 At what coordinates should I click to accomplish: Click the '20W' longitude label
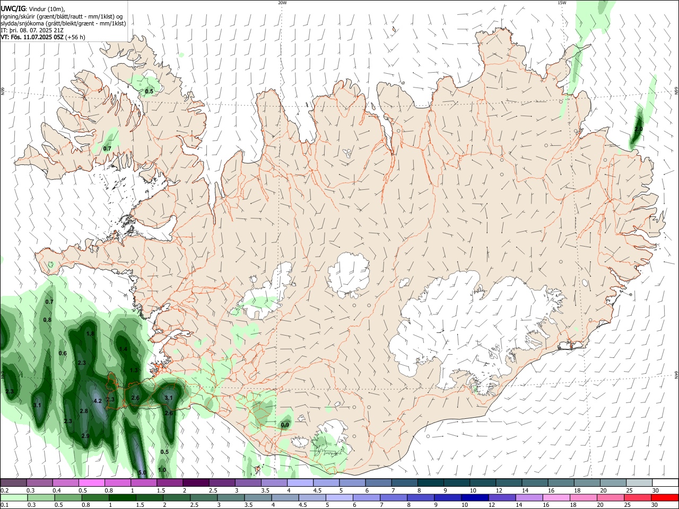(x=282, y=3)
